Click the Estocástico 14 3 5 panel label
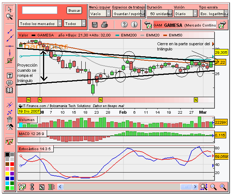This screenshot has width=231, height=195. coord(35,149)
